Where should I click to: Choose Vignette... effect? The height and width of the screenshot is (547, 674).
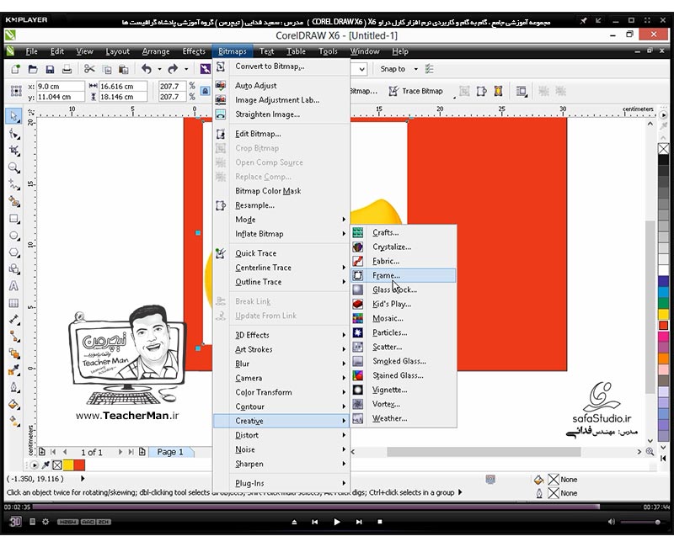tap(404, 390)
